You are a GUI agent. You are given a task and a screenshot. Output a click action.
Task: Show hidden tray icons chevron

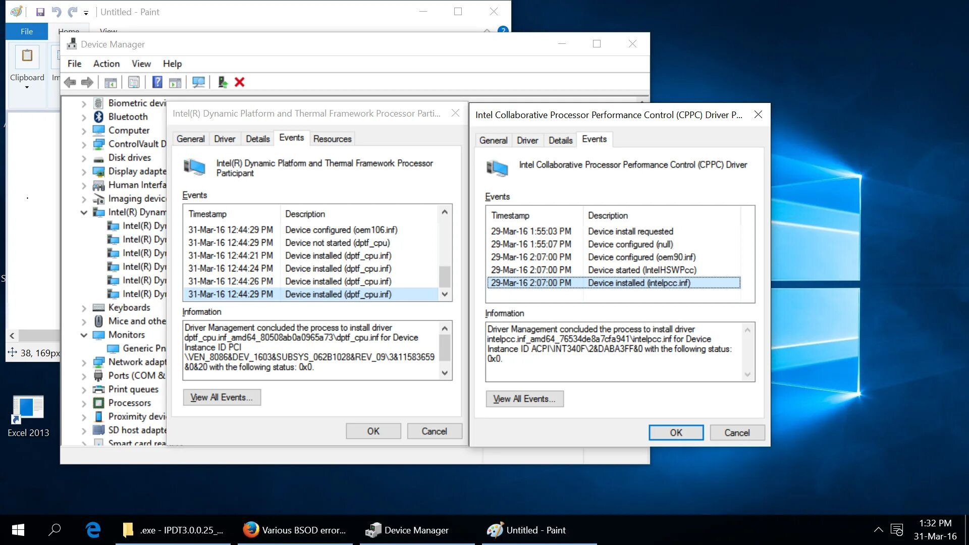click(878, 530)
